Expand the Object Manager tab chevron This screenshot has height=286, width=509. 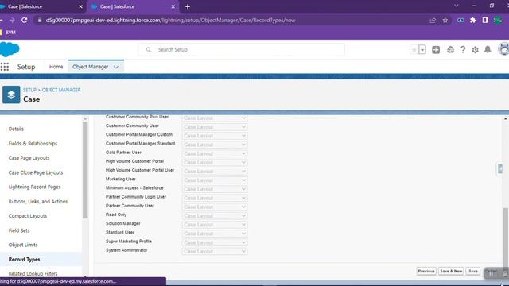[116, 67]
